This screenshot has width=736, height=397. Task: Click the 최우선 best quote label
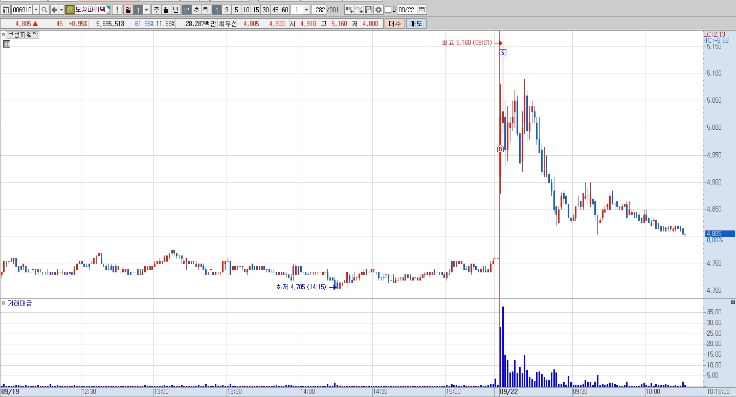click(x=228, y=24)
